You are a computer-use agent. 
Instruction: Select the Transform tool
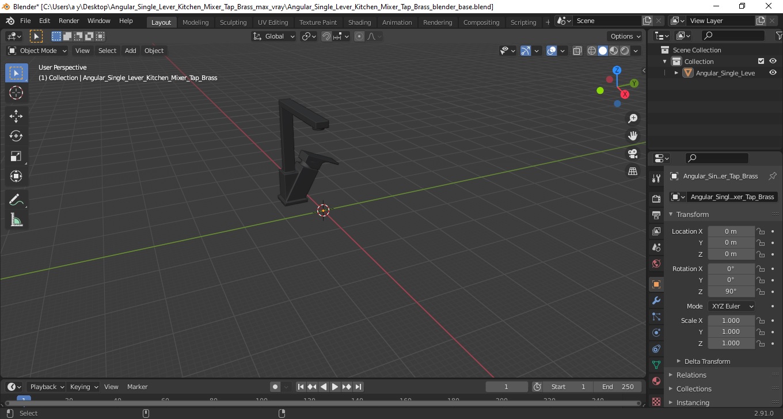[16, 176]
